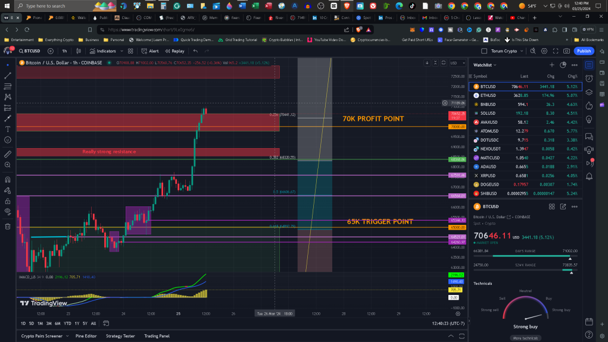Open chart settings gear icon
The height and width of the screenshot is (342, 608).
pos(544,51)
